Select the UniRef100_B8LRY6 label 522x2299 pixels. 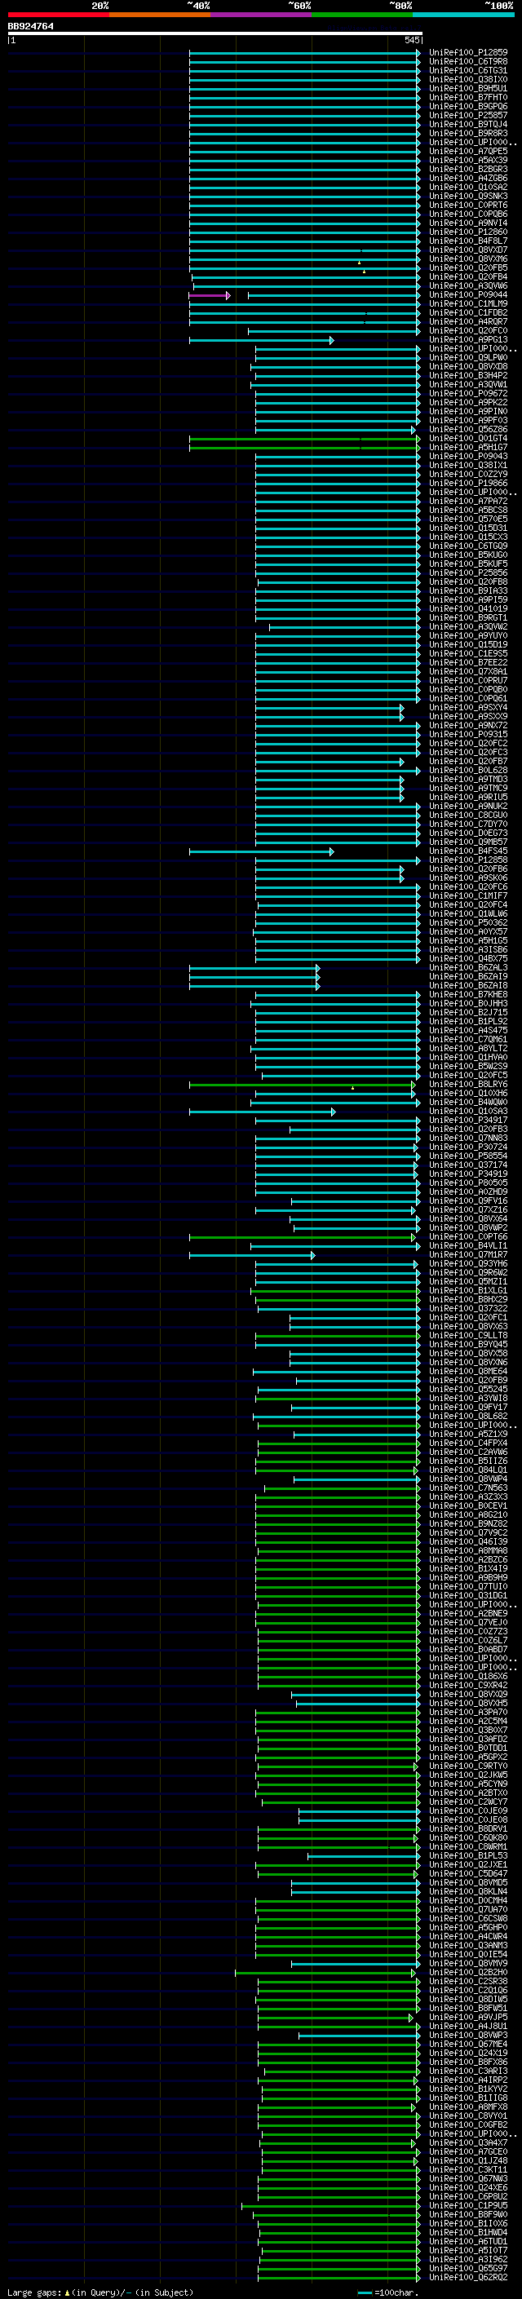(x=468, y=1085)
